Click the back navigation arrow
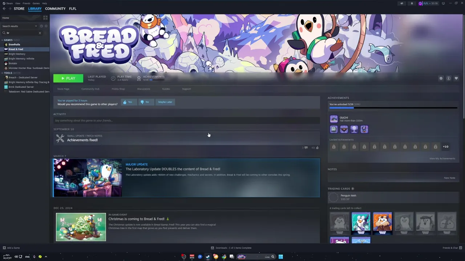465x261 pixels. pyautogui.click(x=4, y=9)
